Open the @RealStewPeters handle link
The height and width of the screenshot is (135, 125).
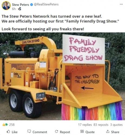click(46, 4)
